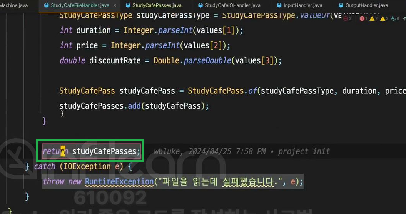Click the 'duration' variable in the int duration line
Screen dimensions: 406x214
tap(94, 30)
